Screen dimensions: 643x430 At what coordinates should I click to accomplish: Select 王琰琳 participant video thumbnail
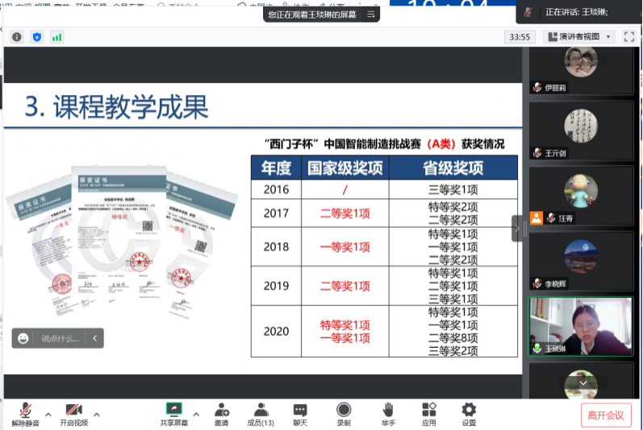(580, 326)
